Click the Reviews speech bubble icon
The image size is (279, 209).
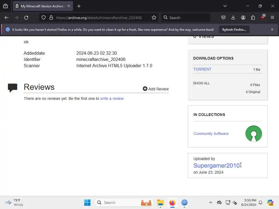(13, 88)
